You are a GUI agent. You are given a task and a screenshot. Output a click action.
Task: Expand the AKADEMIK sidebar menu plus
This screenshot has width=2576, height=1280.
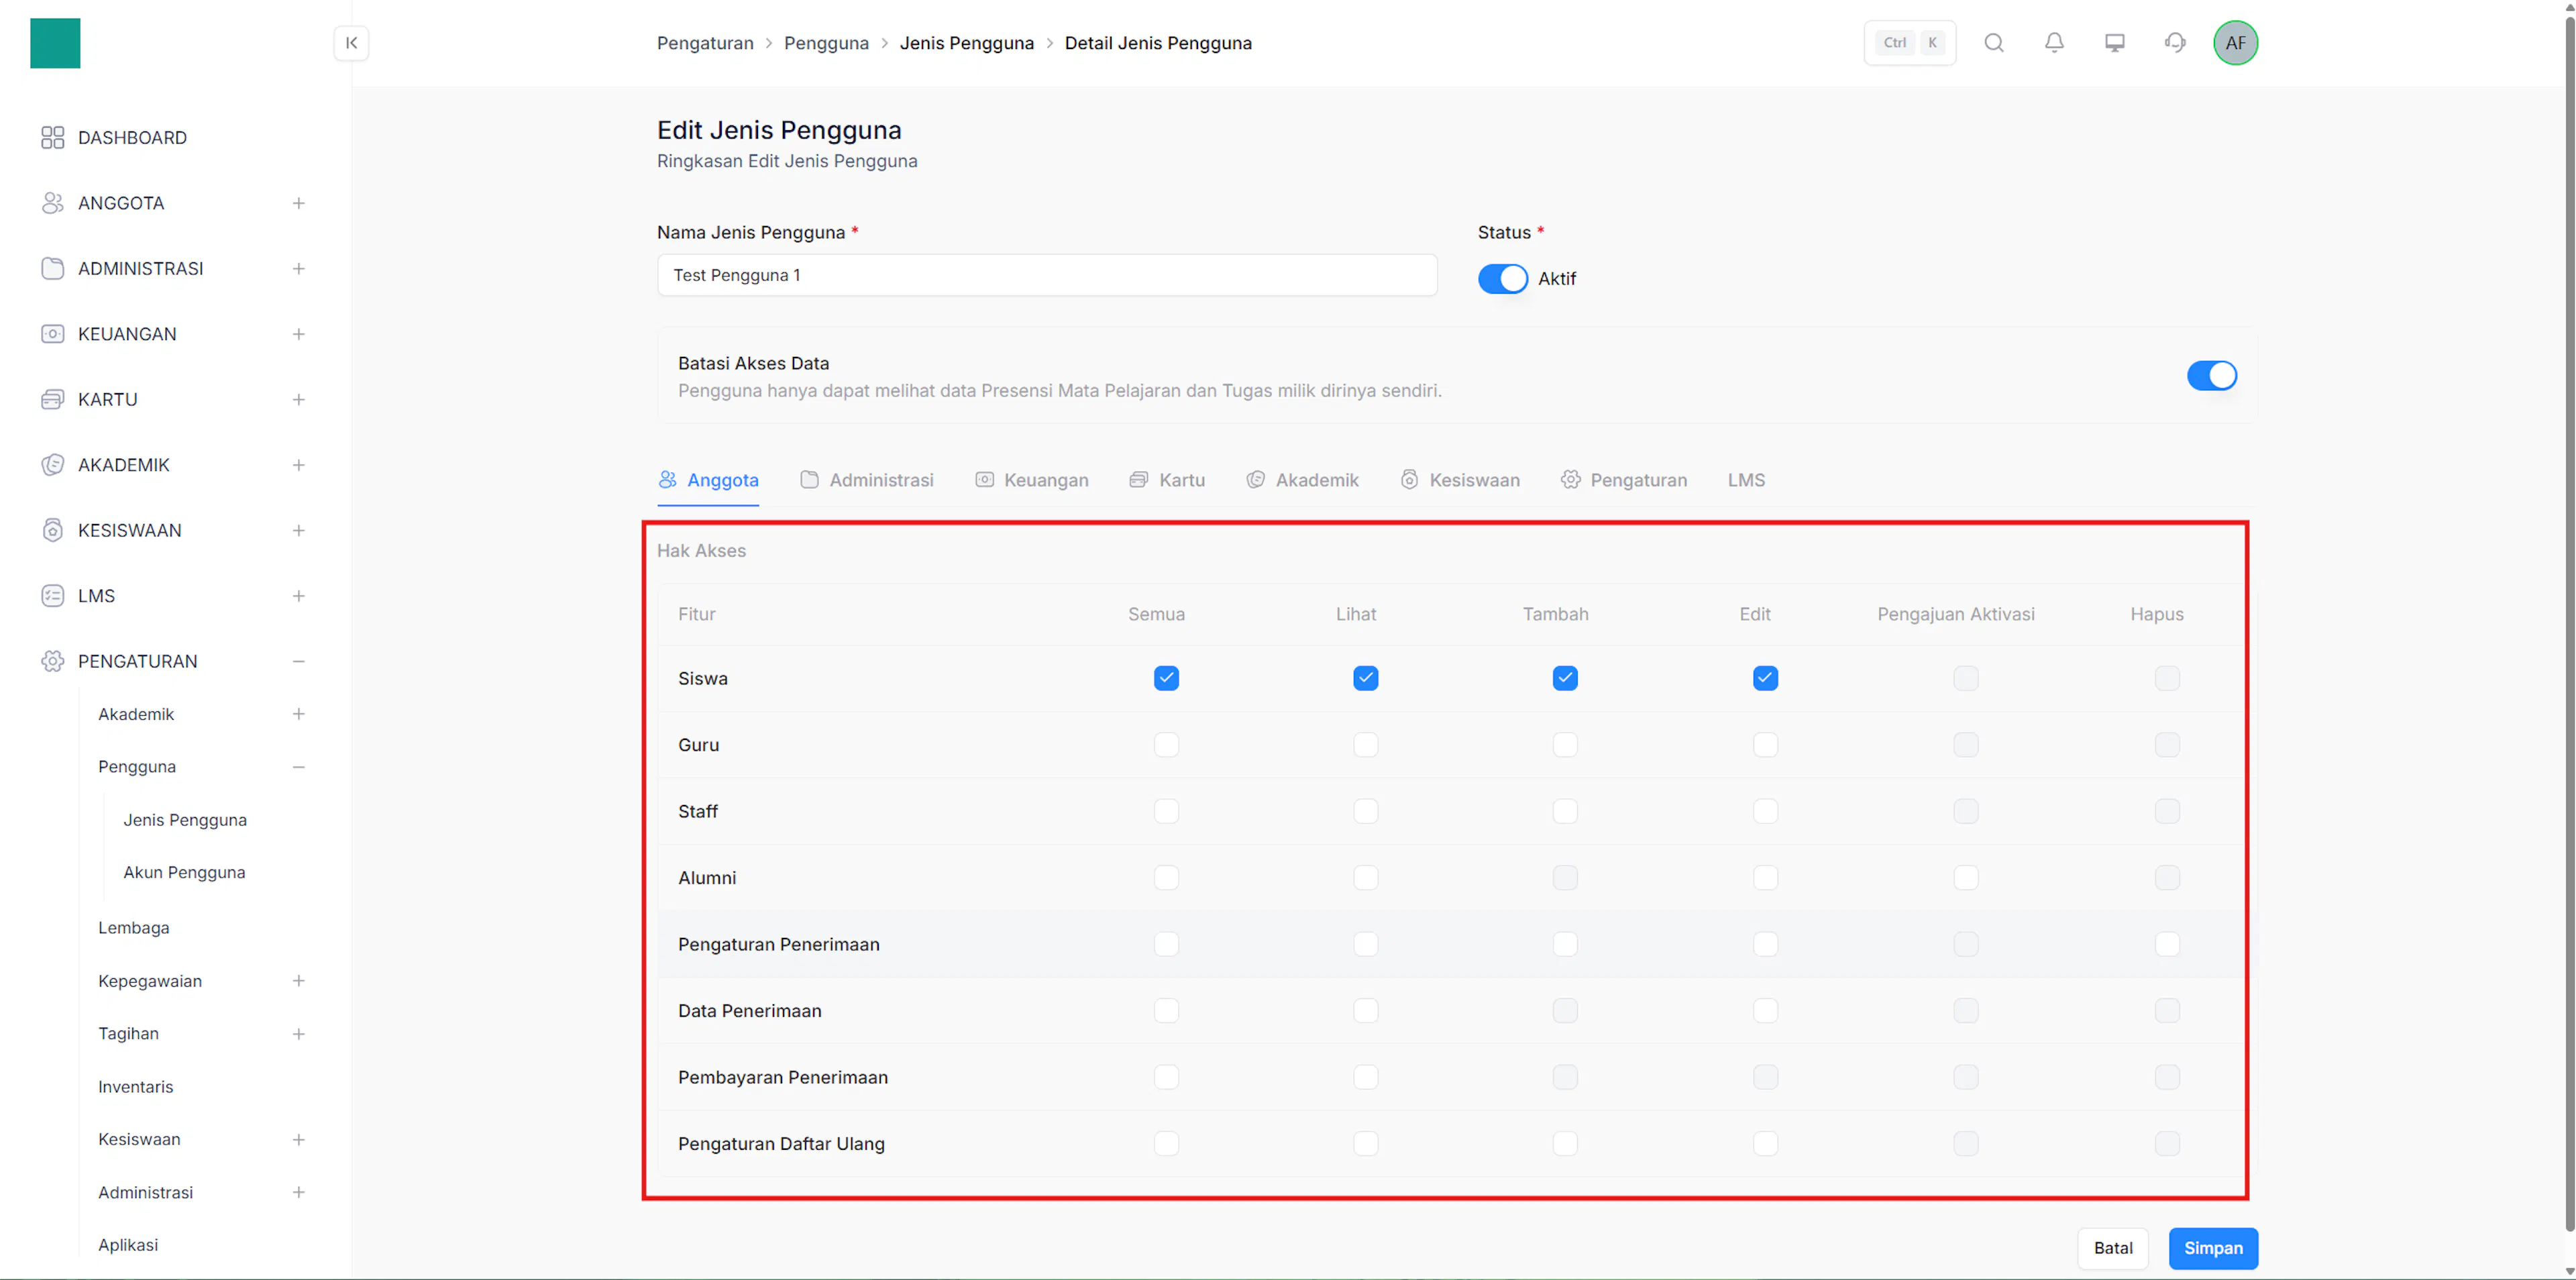(x=298, y=465)
